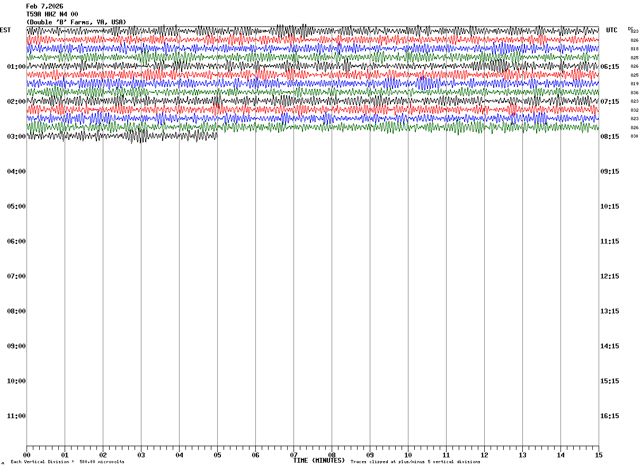
Task: Select the EST time label '05:00'
Action: point(16,206)
